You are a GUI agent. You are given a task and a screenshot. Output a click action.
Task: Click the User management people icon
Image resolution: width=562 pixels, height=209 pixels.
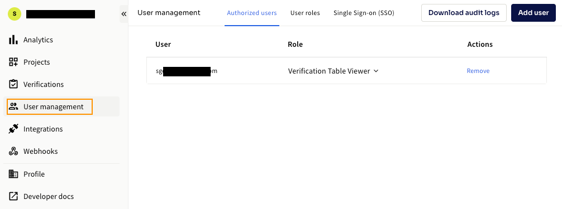coord(13,106)
